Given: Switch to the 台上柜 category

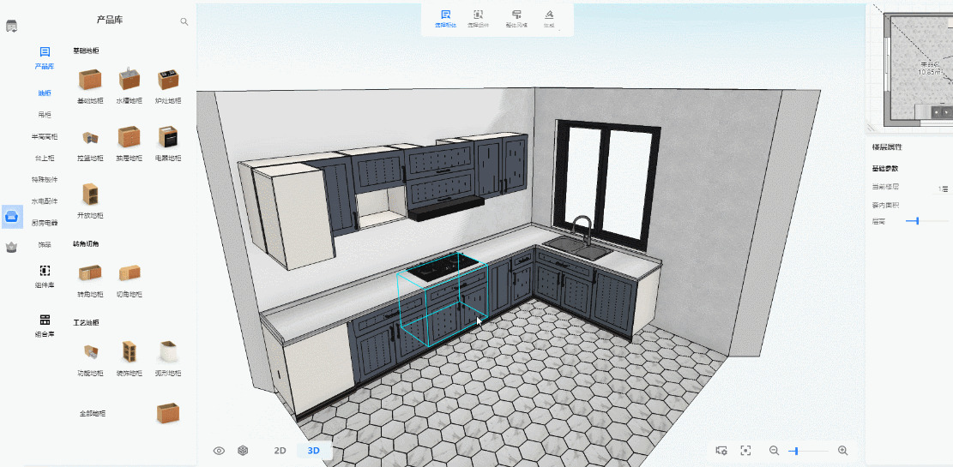Looking at the screenshot, I should (x=45, y=158).
